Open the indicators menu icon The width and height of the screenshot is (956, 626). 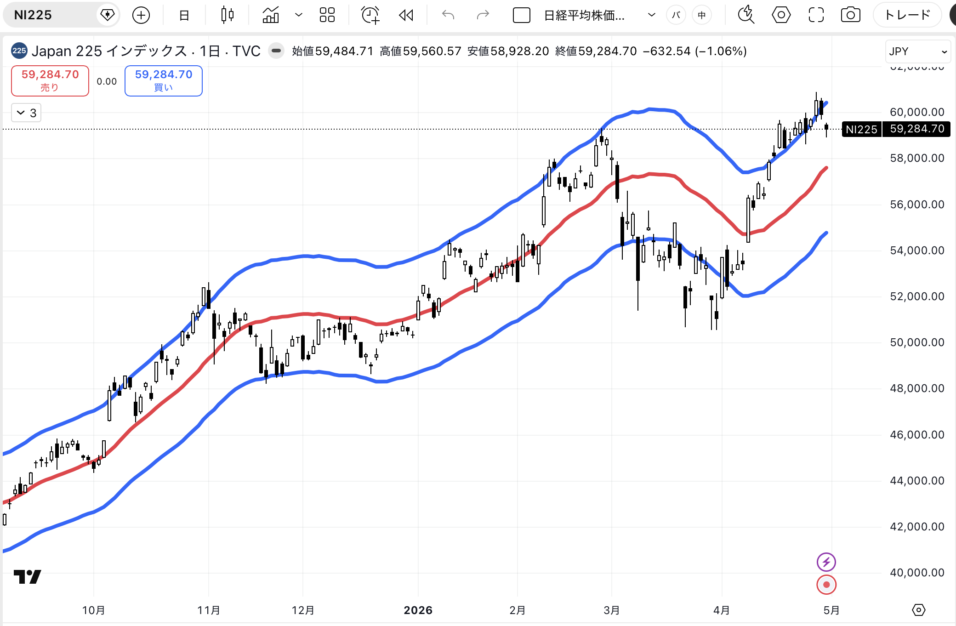[x=271, y=15]
